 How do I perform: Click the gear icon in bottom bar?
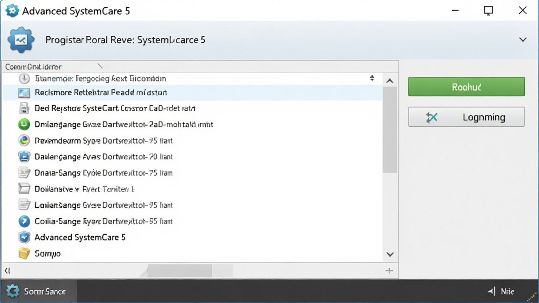13,291
